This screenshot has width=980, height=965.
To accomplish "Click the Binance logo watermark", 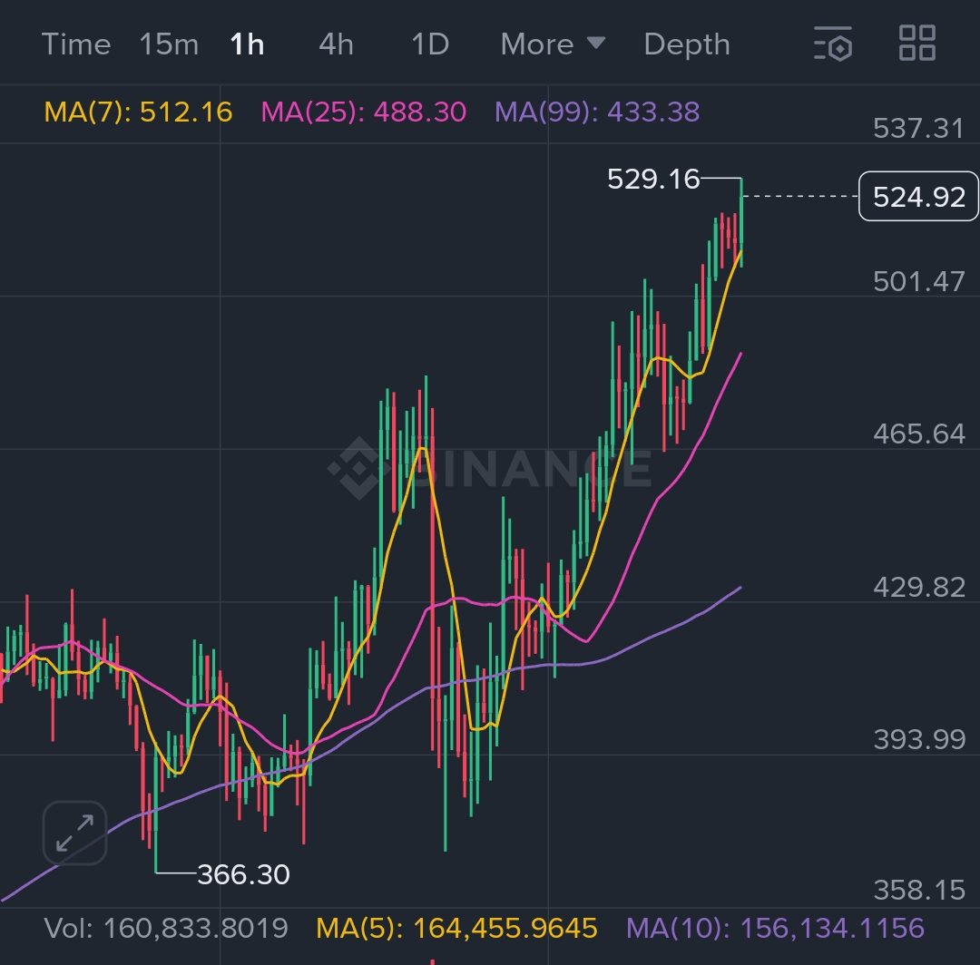I will click(490, 468).
